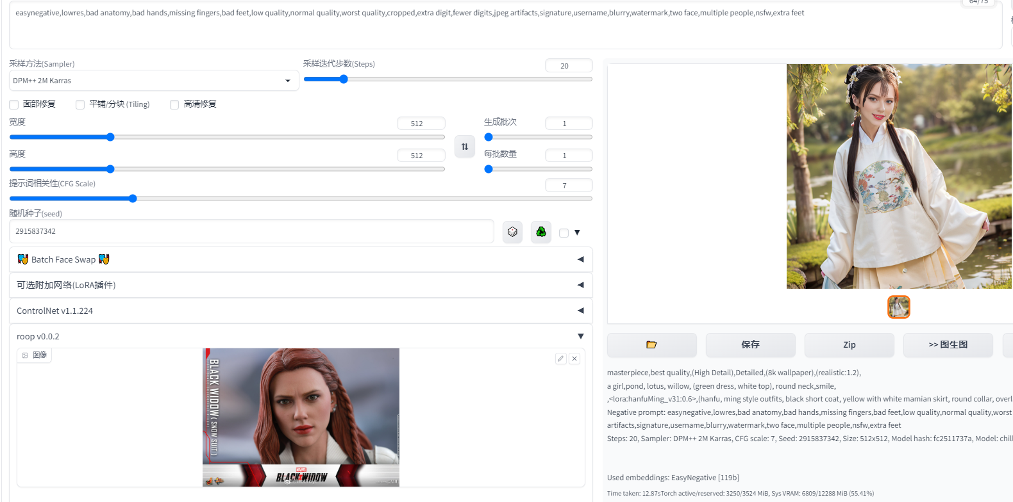This screenshot has height=502, width=1013.
Task: Check the extra seed checkbox
Action: tap(564, 233)
